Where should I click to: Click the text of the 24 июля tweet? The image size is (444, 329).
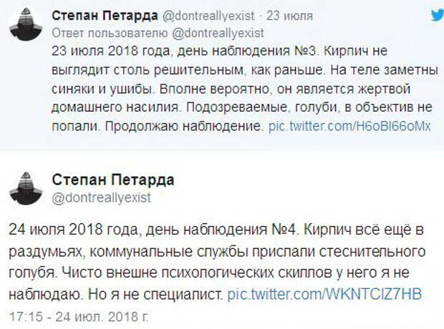(x=217, y=262)
